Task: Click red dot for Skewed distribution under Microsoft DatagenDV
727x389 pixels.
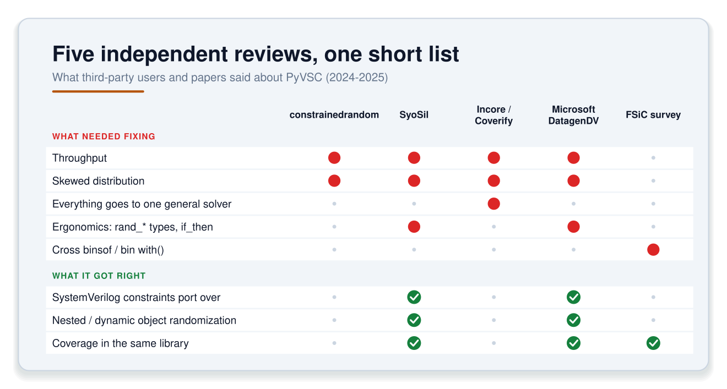Action: (573, 181)
